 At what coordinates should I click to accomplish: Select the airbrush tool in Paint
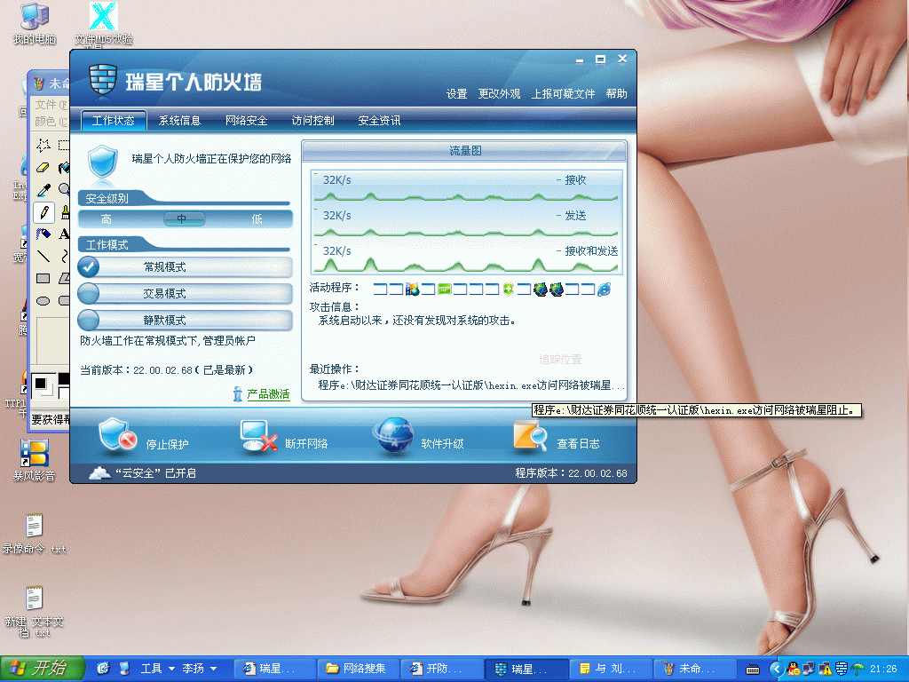(43, 234)
